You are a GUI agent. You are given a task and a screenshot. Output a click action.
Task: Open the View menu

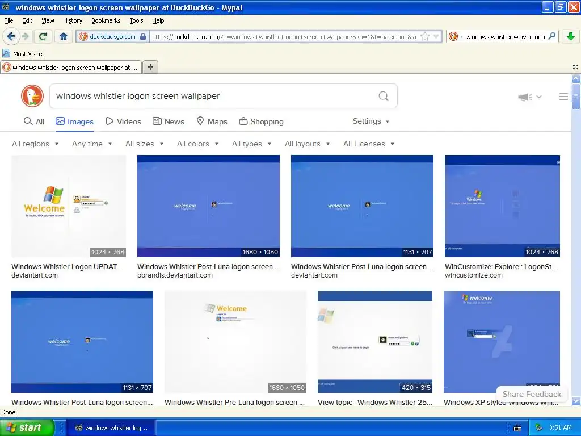coord(48,20)
